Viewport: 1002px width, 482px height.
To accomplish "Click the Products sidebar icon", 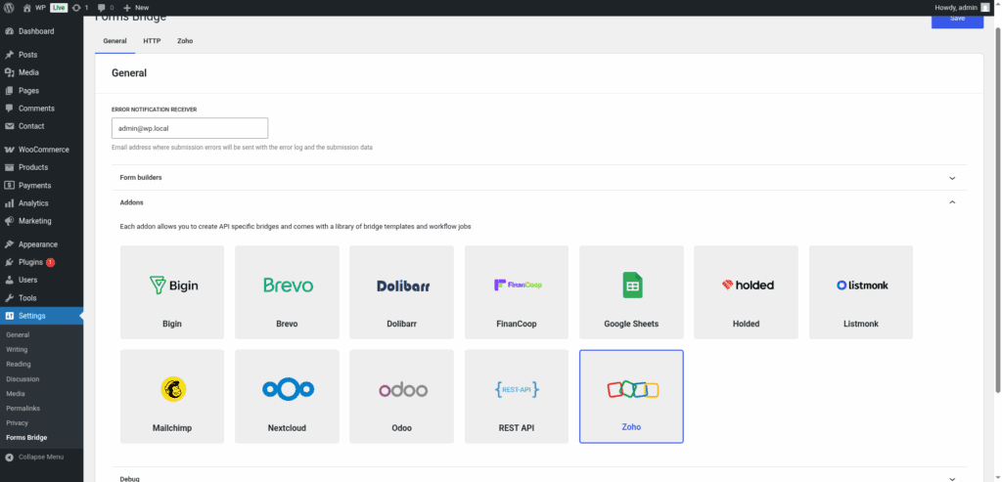I will 9,167.
